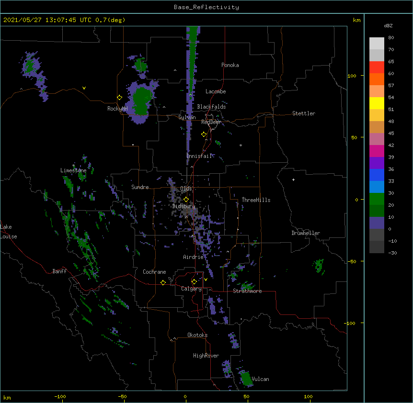The image size is (413, 403).
Task: Click the Limestone label
Action: [73, 170]
